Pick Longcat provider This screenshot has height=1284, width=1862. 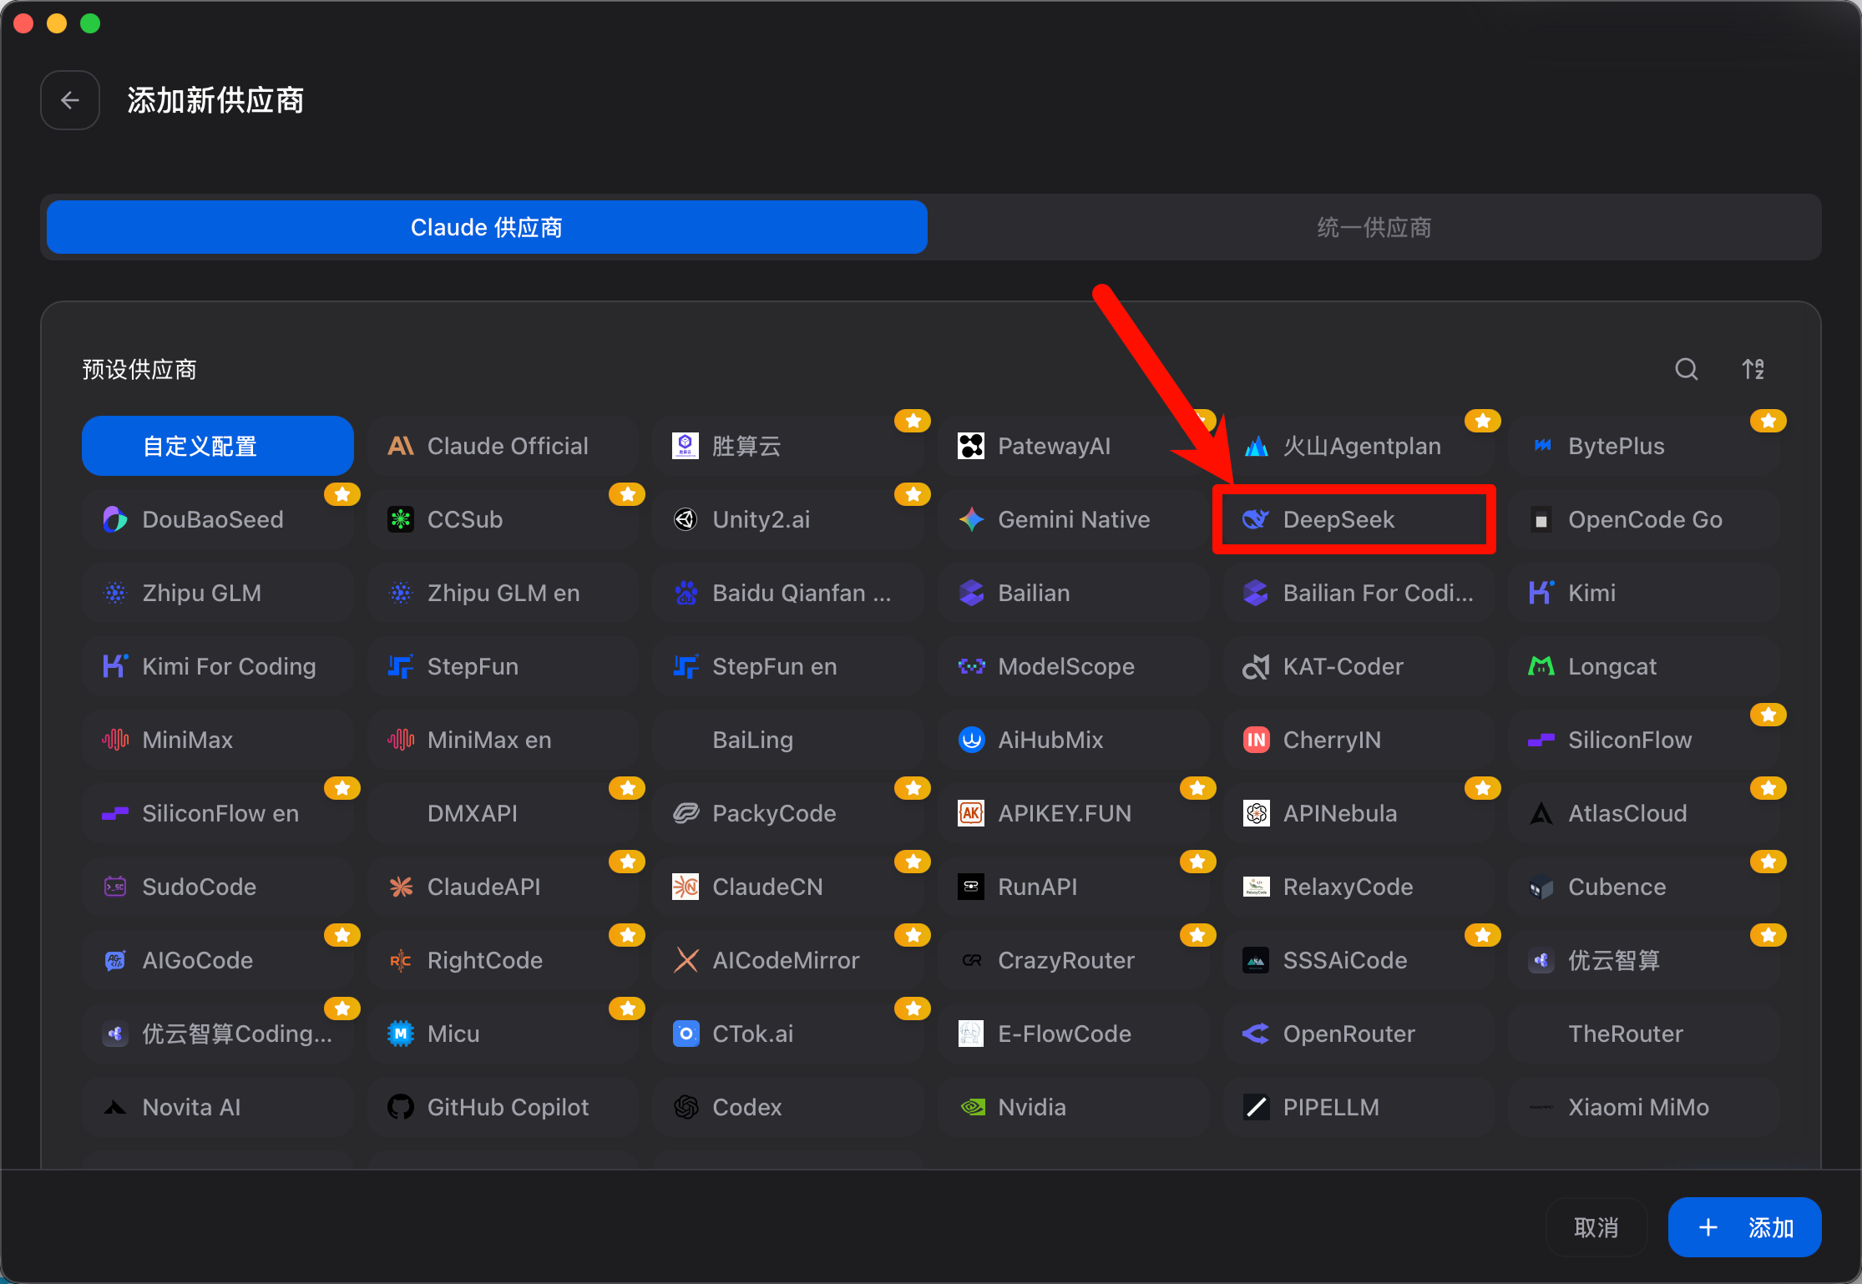click(x=1644, y=666)
